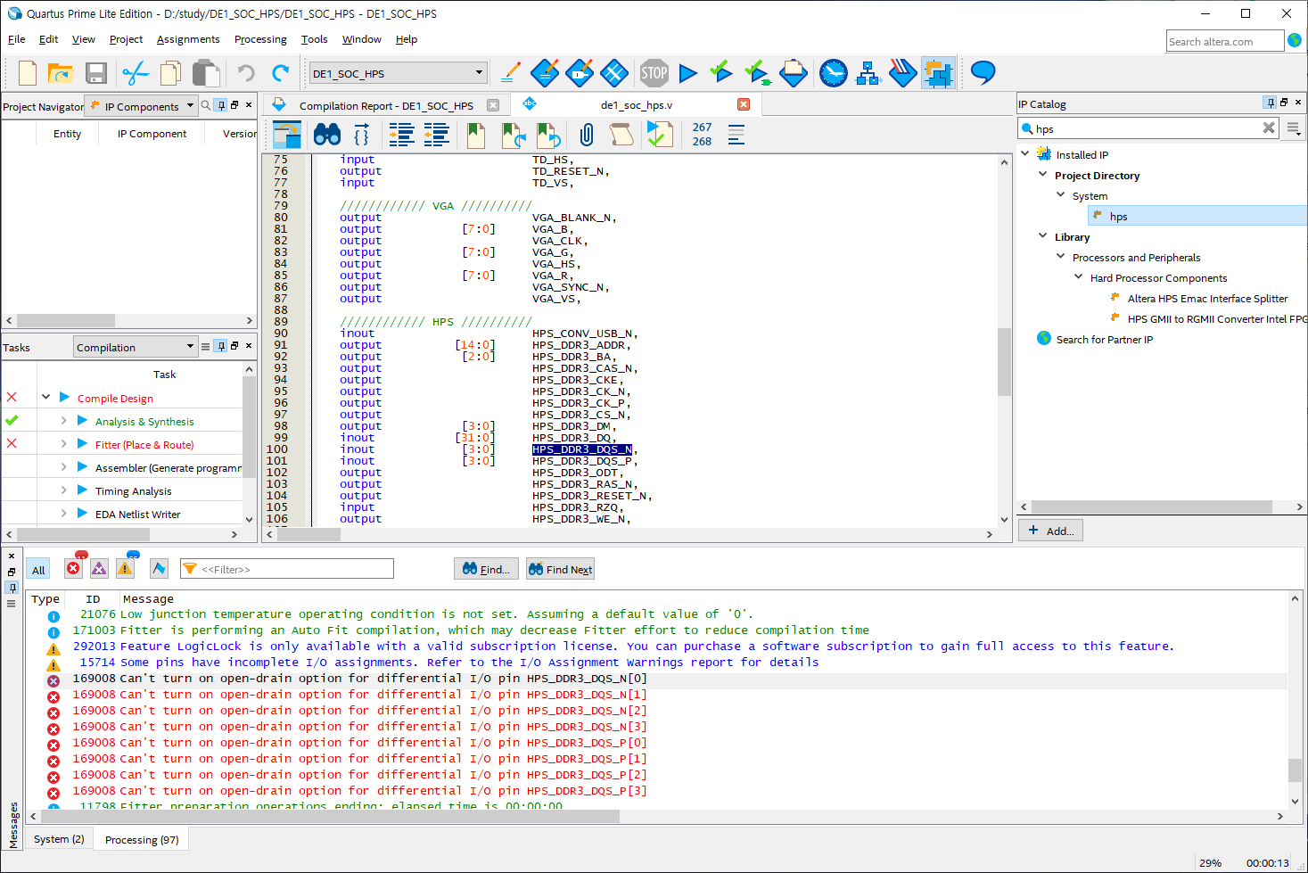Open the Assignments menu
This screenshot has width=1308, height=873.
[x=188, y=39]
